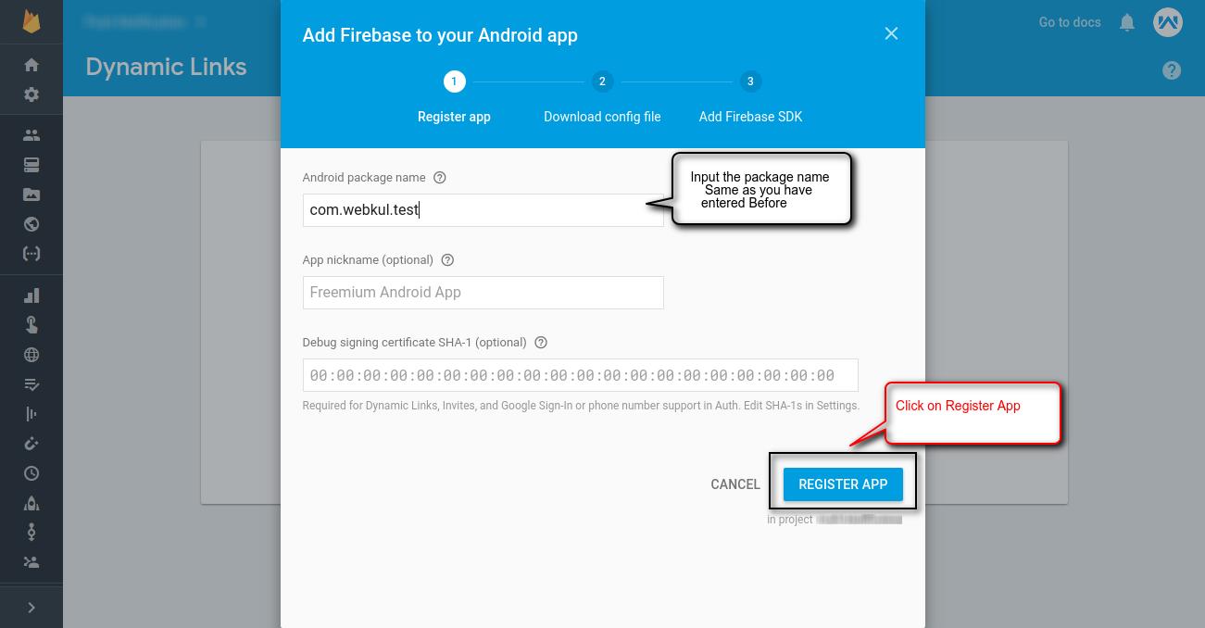Expand the sidebar navigation chevron

coord(31,608)
